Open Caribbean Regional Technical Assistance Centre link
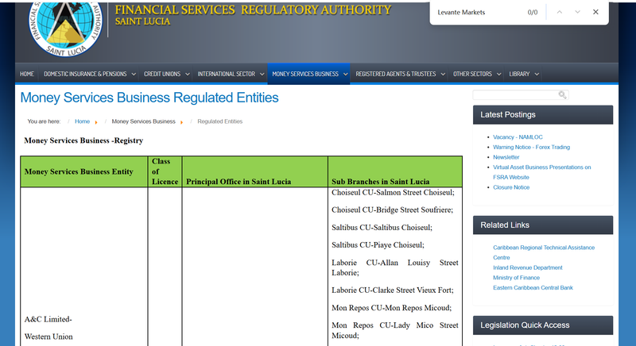The image size is (636, 346). point(544,252)
